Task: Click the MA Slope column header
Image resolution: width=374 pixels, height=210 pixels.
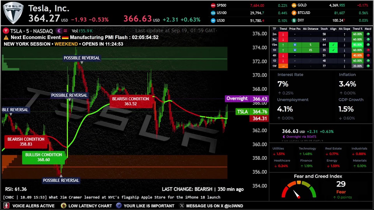Action: pyautogui.click(x=344, y=29)
